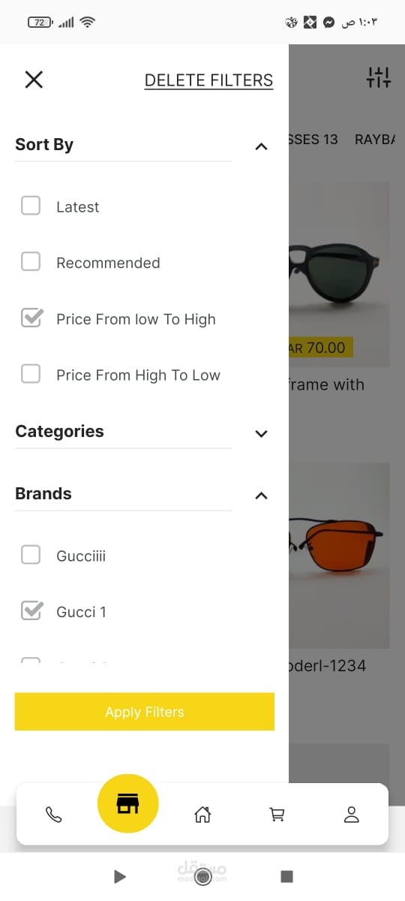Check the Latest sort option
This screenshot has width=405, height=901.
click(x=31, y=206)
